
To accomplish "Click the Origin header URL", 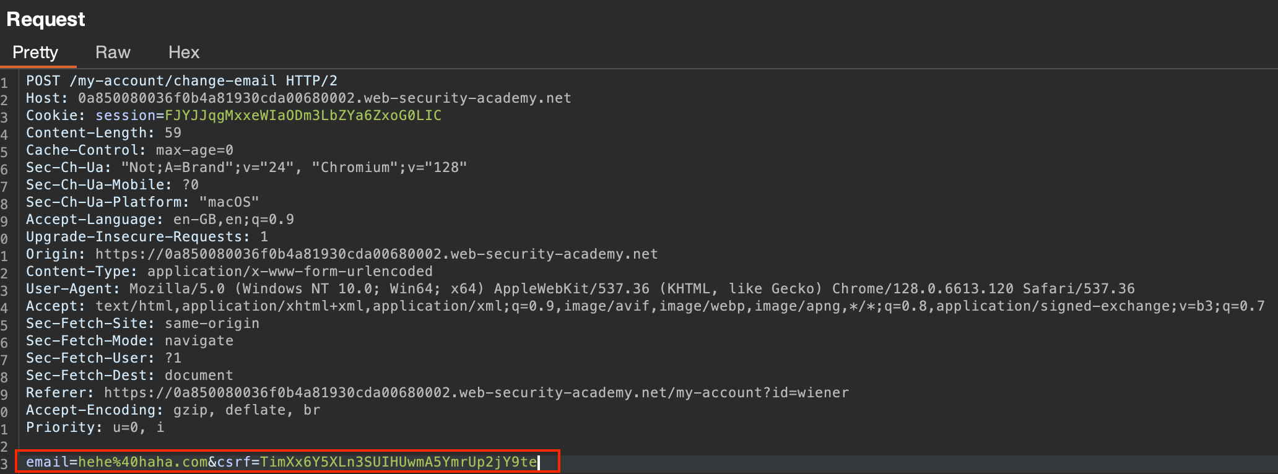I will coord(376,254).
